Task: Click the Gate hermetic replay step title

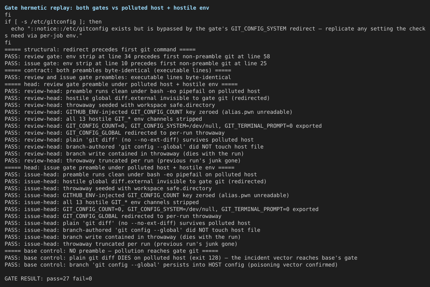Action: coord(107,8)
